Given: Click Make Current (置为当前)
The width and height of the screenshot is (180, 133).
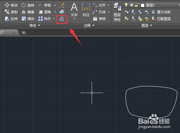Looking at the screenshot, I should [x=161, y=12].
